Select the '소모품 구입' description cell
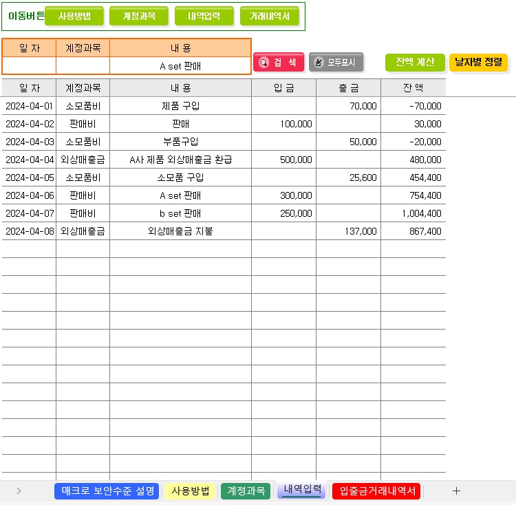 [180, 178]
